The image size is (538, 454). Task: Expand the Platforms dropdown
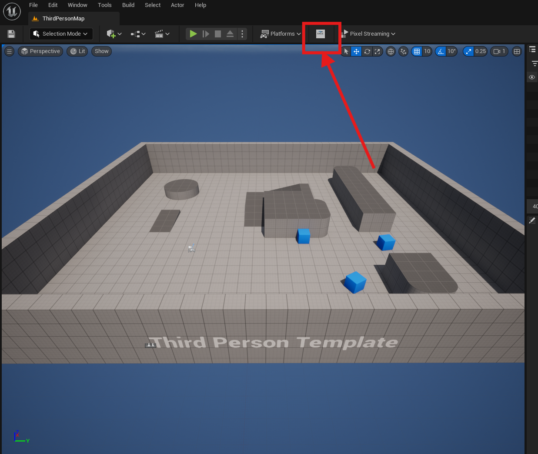(281, 34)
